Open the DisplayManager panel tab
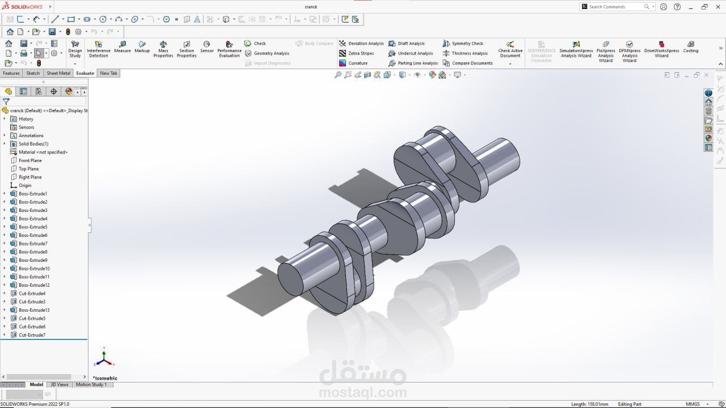Viewport: 726px width, 408px height. (69, 91)
